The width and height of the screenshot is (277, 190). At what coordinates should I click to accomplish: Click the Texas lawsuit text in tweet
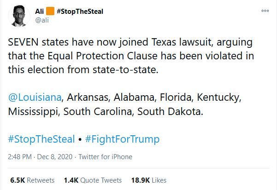click(182, 42)
